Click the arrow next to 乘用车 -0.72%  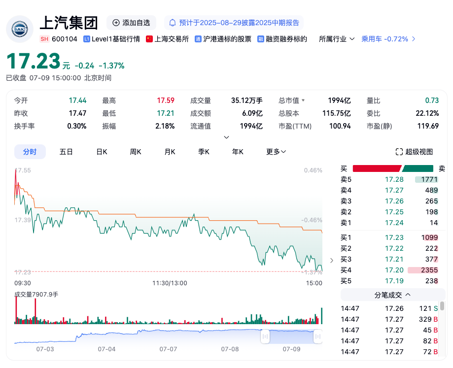tap(414, 39)
